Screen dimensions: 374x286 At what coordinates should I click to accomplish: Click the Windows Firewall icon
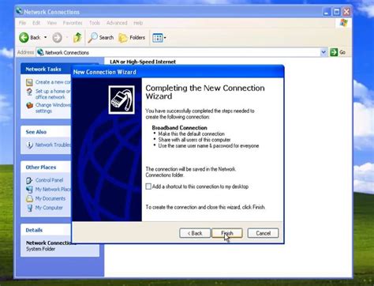[x=29, y=105]
